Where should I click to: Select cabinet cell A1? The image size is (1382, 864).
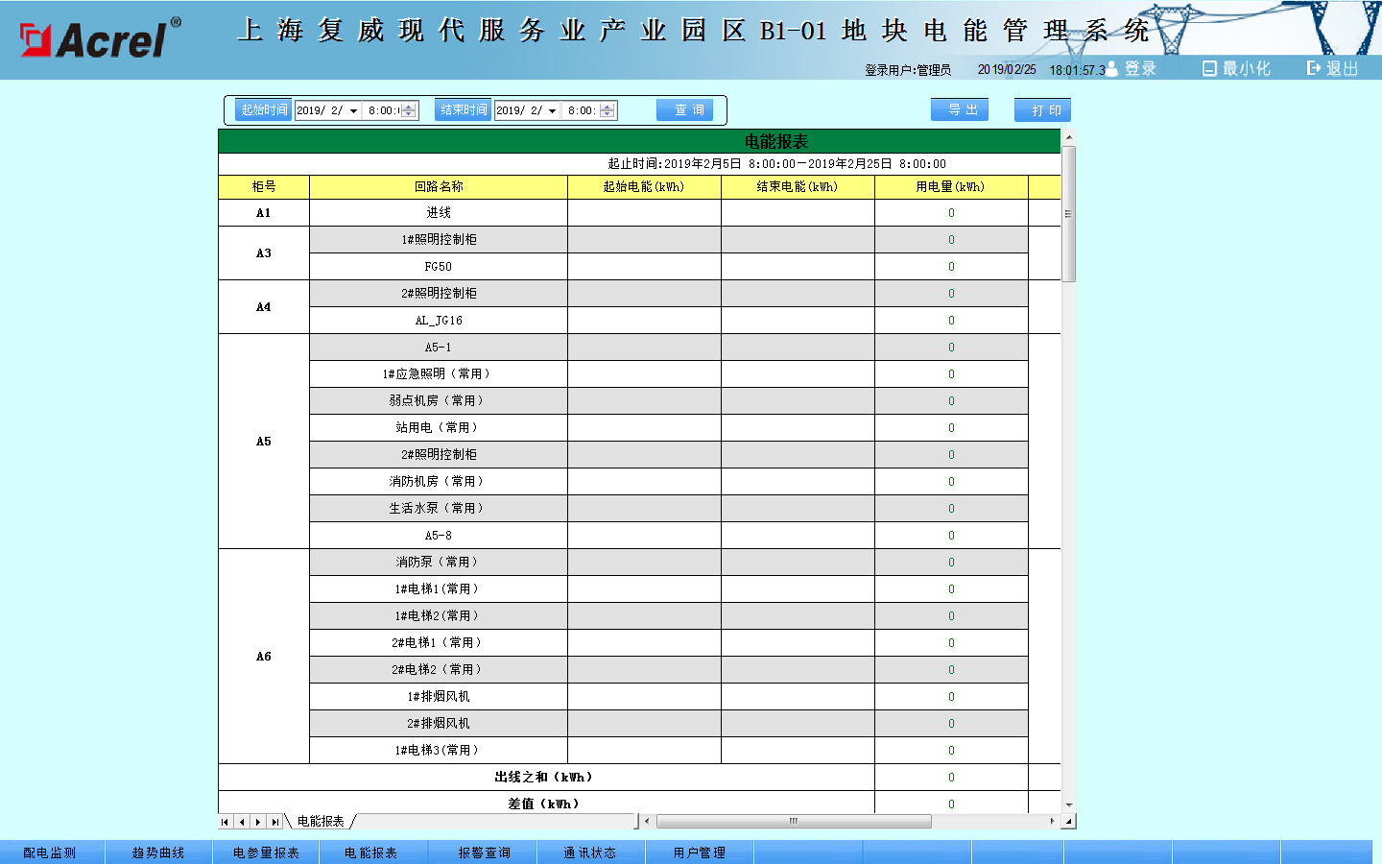[x=264, y=213]
